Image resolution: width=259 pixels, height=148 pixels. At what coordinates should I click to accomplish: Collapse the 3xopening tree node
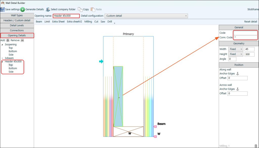click(2, 44)
